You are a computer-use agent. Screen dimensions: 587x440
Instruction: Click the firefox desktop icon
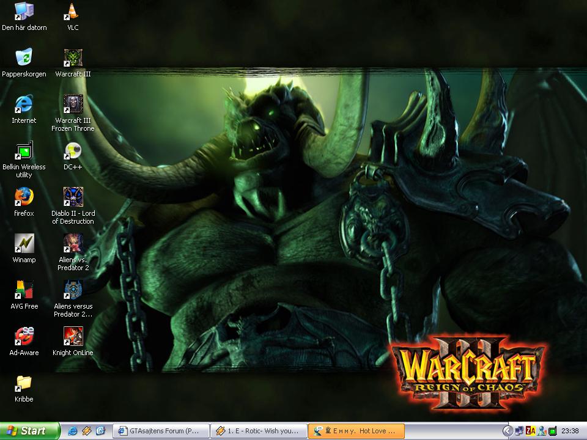point(24,197)
